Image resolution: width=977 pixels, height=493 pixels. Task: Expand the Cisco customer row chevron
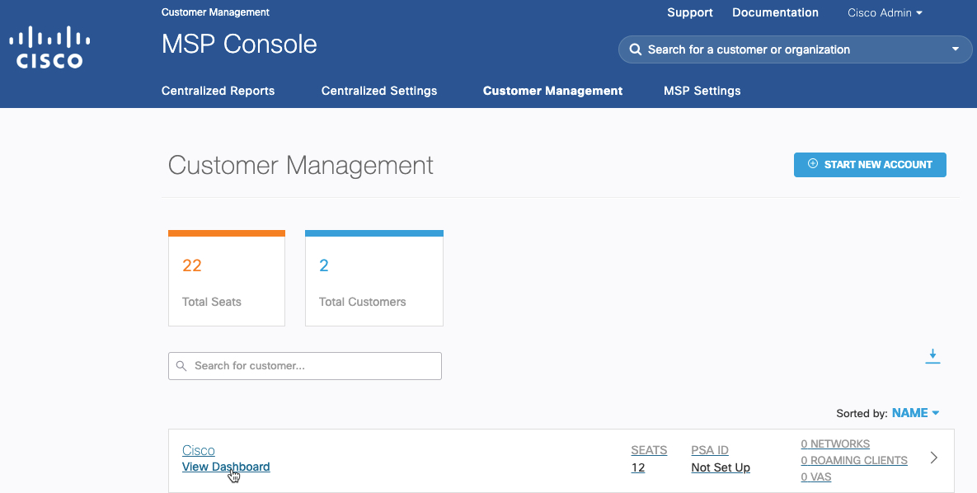click(934, 458)
